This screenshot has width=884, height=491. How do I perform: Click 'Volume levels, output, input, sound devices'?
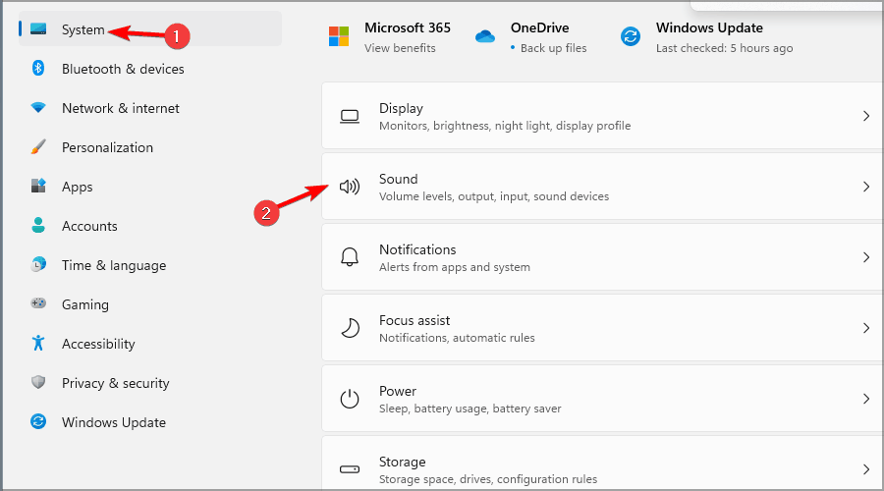(494, 196)
